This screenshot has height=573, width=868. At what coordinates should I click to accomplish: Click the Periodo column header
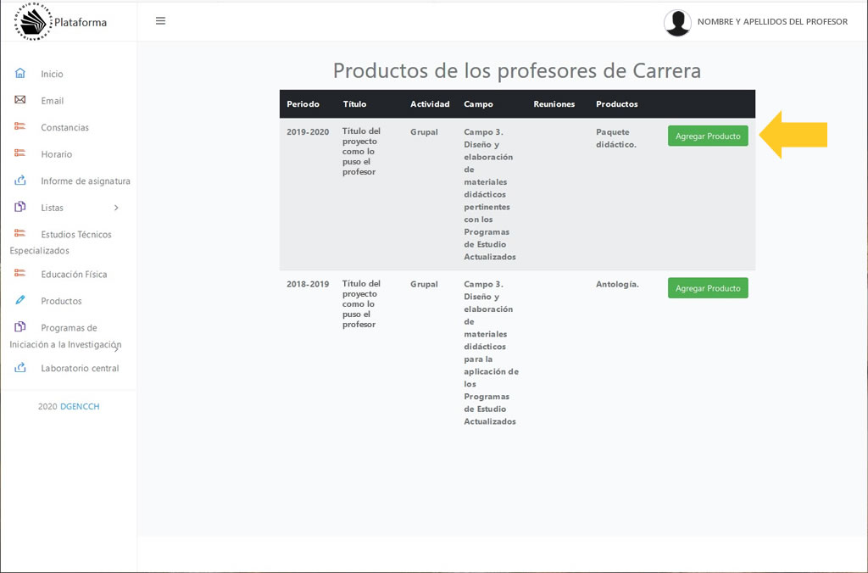click(303, 104)
